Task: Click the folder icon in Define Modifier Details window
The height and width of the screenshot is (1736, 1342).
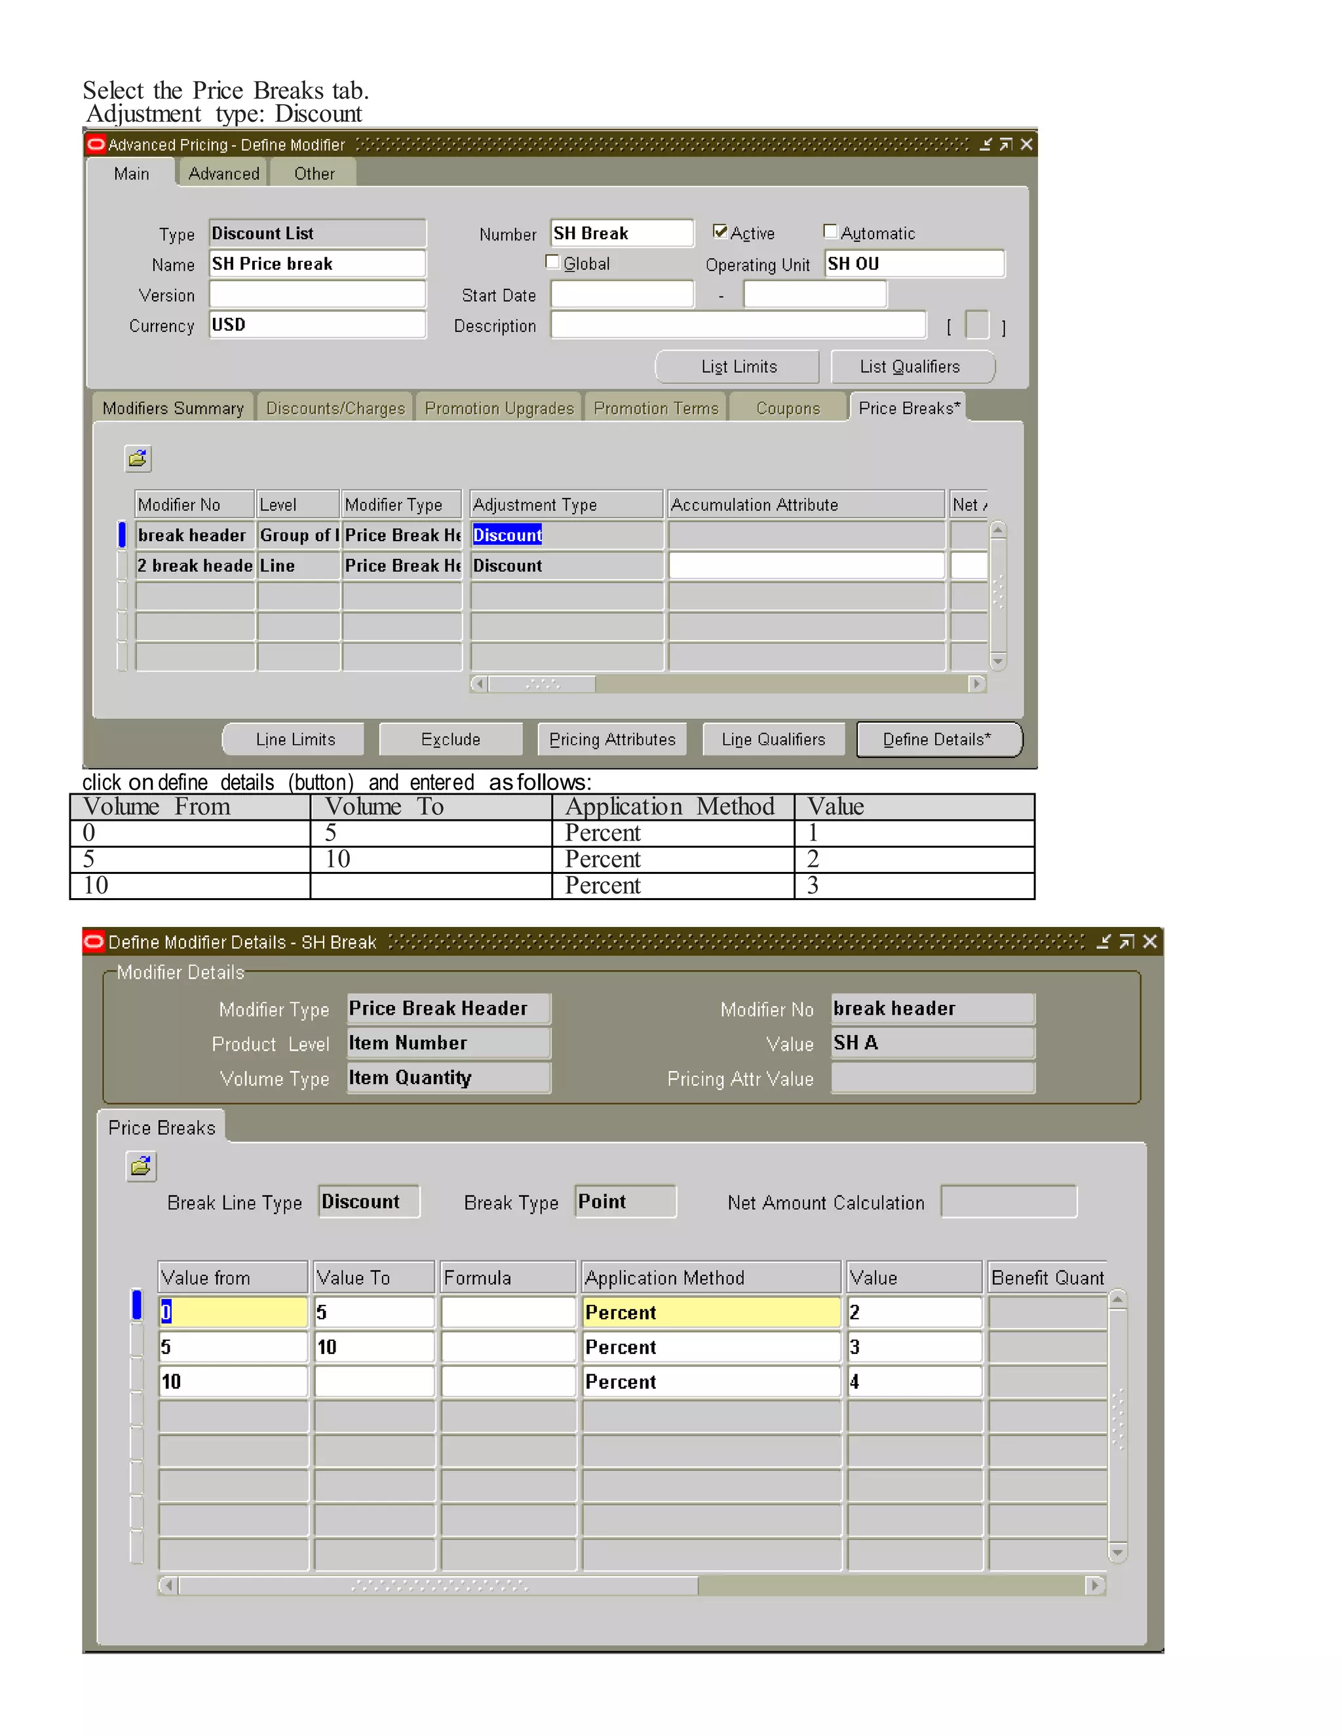Action: (x=142, y=1167)
